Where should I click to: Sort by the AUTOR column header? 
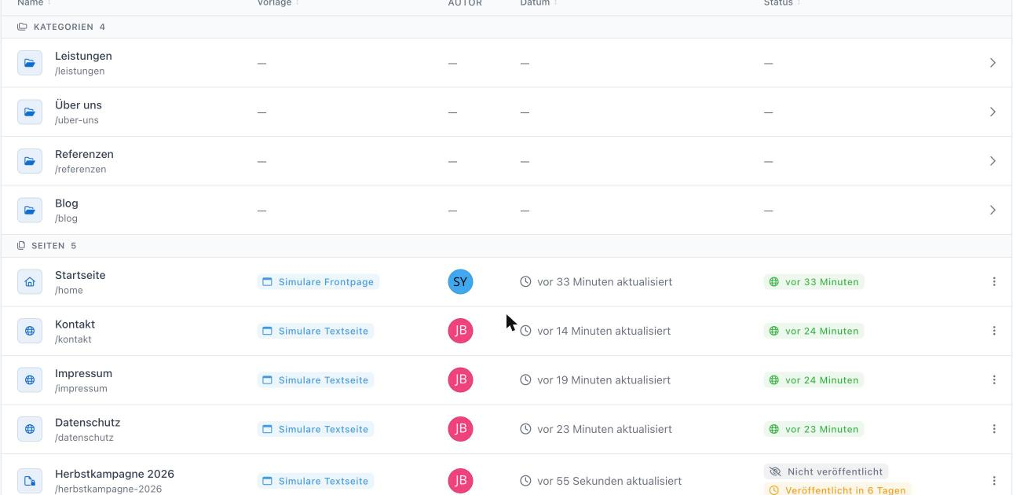point(465,3)
